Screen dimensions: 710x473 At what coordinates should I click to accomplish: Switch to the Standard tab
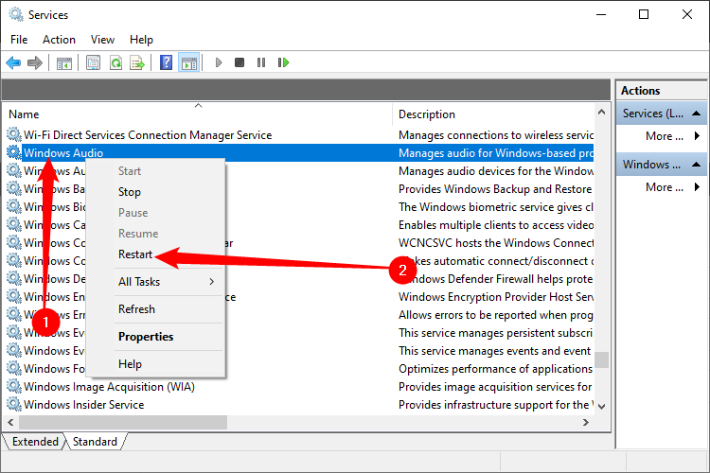pyautogui.click(x=95, y=442)
